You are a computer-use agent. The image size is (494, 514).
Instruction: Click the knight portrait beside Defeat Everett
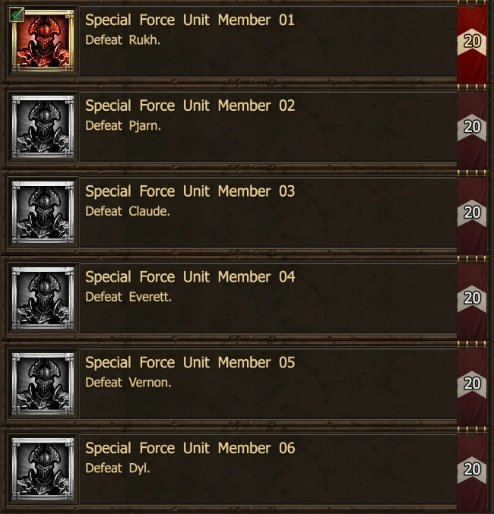43,298
